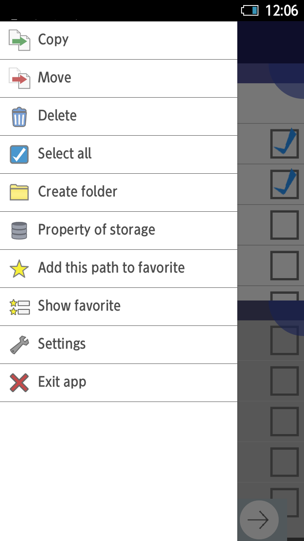304x541 pixels.
Task: Open Property of storage menu entry
Action: point(97,230)
